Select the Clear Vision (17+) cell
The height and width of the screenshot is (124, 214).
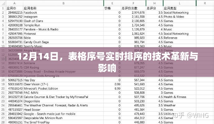(63, 84)
